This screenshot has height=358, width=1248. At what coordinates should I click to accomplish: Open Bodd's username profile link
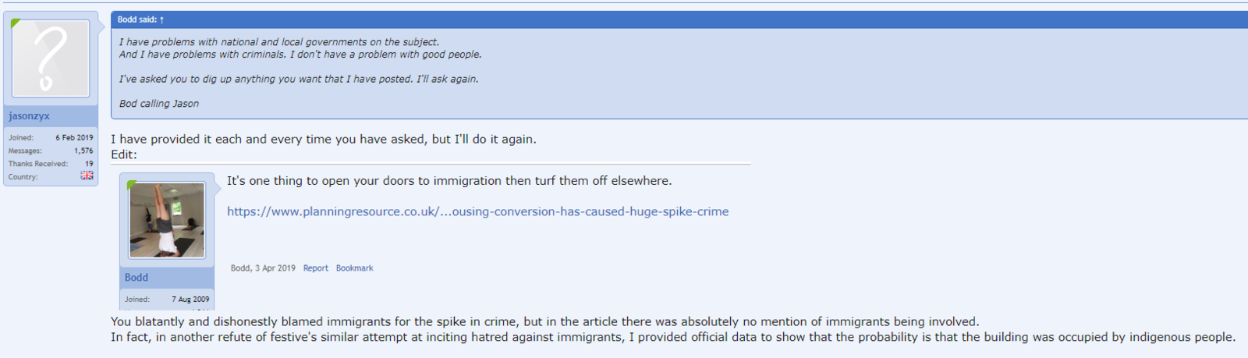pyautogui.click(x=136, y=278)
